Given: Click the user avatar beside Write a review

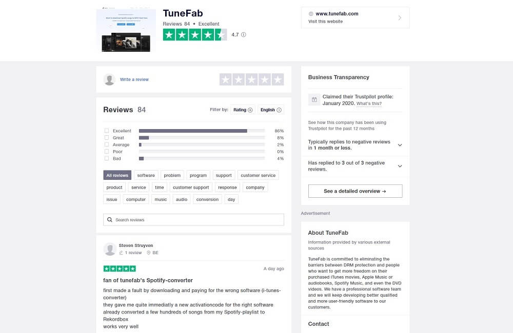Looking at the screenshot, I should tap(109, 79).
